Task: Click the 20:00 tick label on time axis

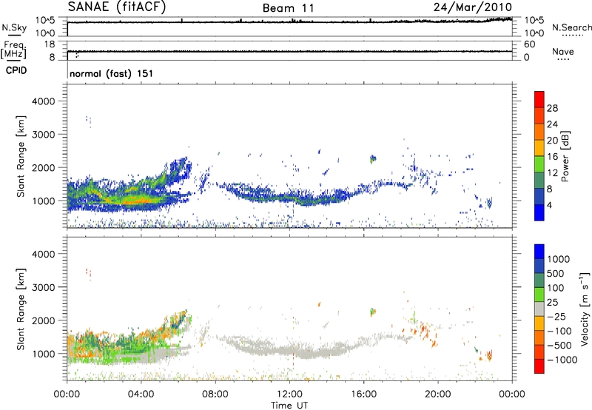Action: 438,394
